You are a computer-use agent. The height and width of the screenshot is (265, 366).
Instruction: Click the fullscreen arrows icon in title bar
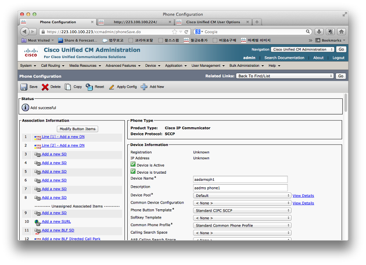(345, 15)
